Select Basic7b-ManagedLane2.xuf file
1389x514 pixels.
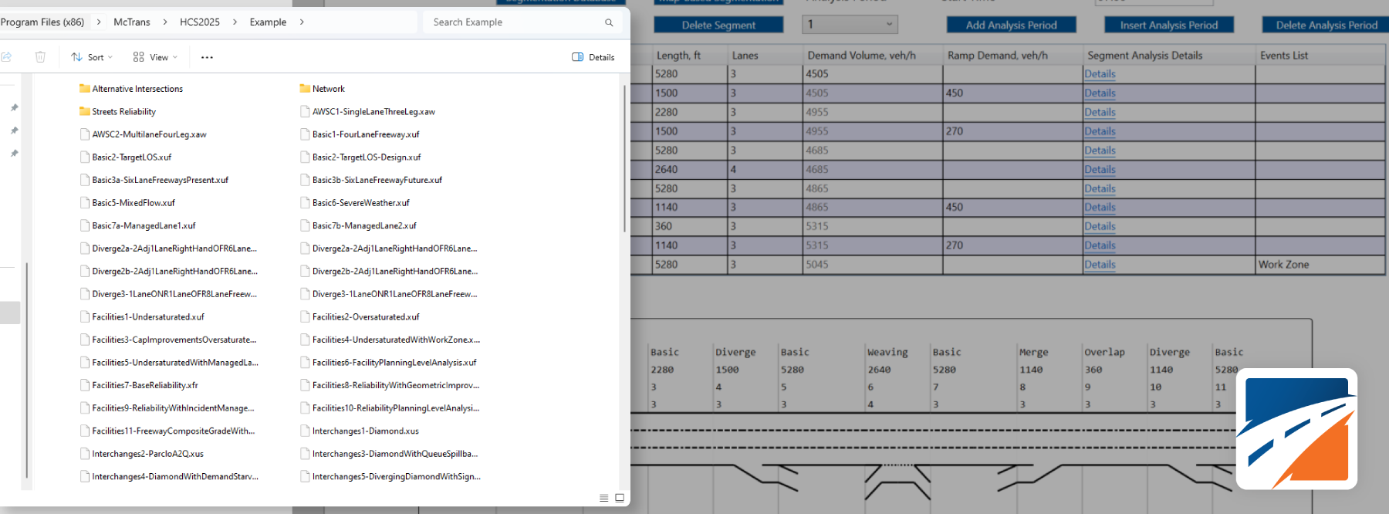(x=359, y=226)
